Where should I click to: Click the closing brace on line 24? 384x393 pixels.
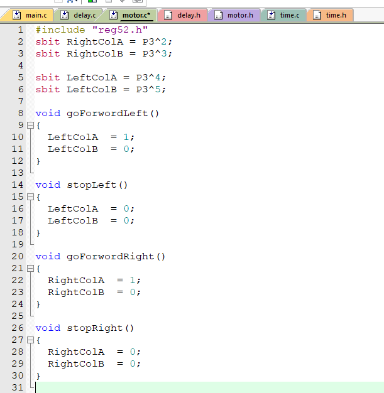click(38, 304)
